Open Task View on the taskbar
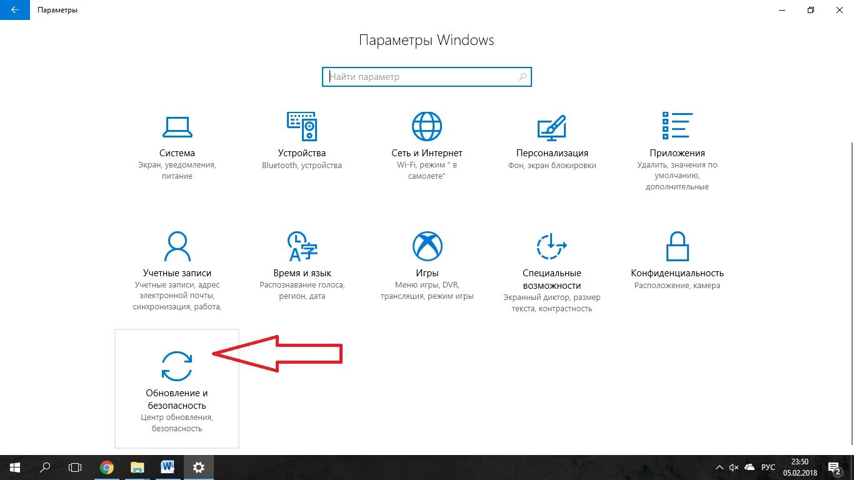854x480 pixels. click(75, 467)
